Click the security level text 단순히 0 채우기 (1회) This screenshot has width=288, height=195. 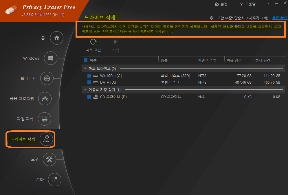(251, 18)
